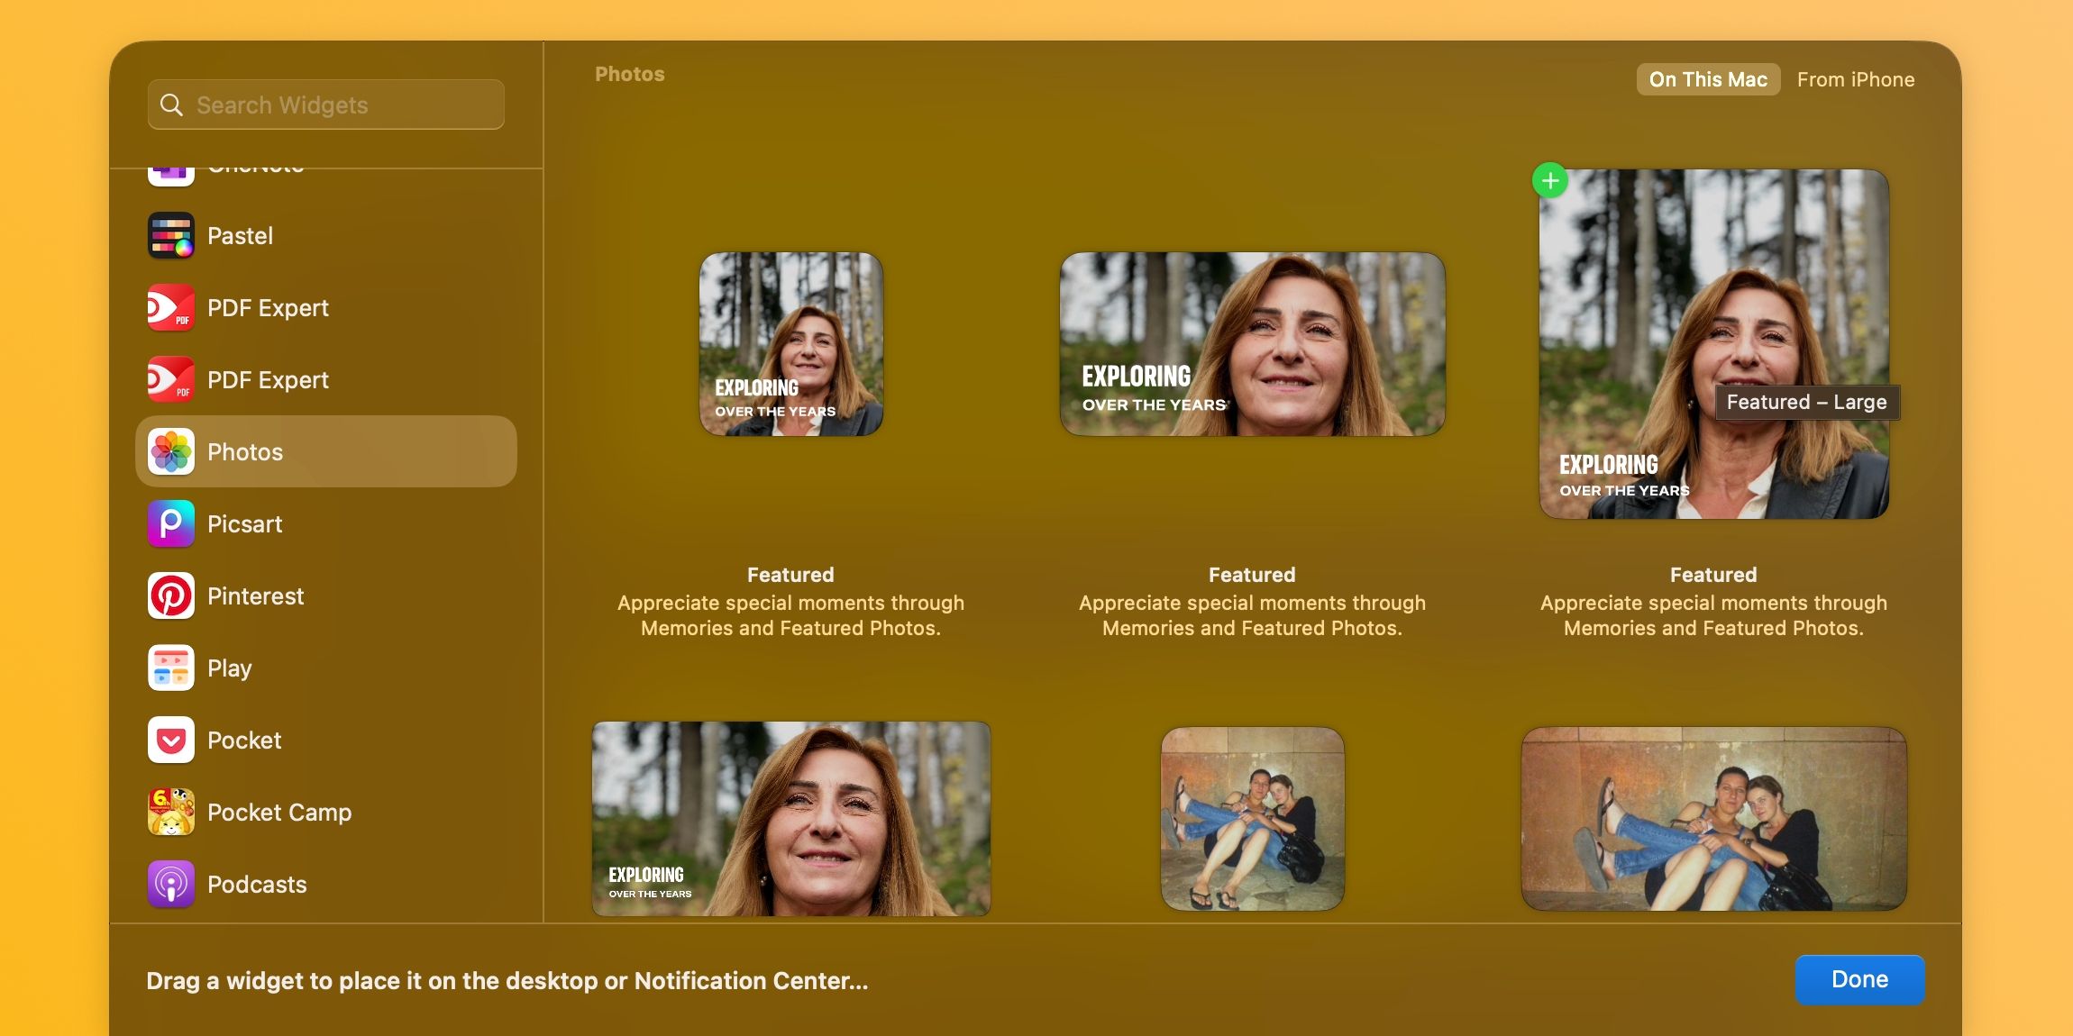Open Pocket Camp widgets
The height and width of the screenshot is (1036, 2073).
coord(279,812)
